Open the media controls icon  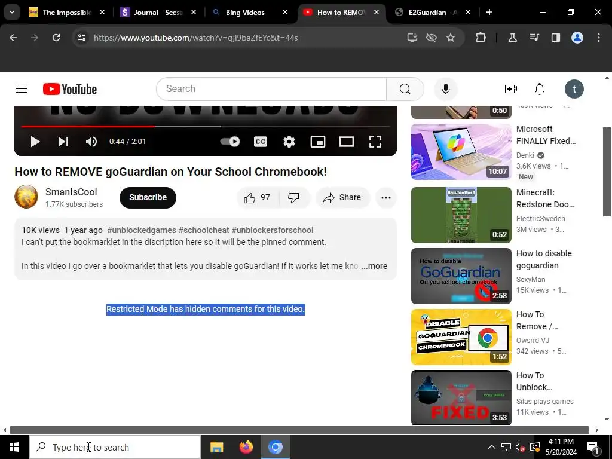[x=534, y=38]
